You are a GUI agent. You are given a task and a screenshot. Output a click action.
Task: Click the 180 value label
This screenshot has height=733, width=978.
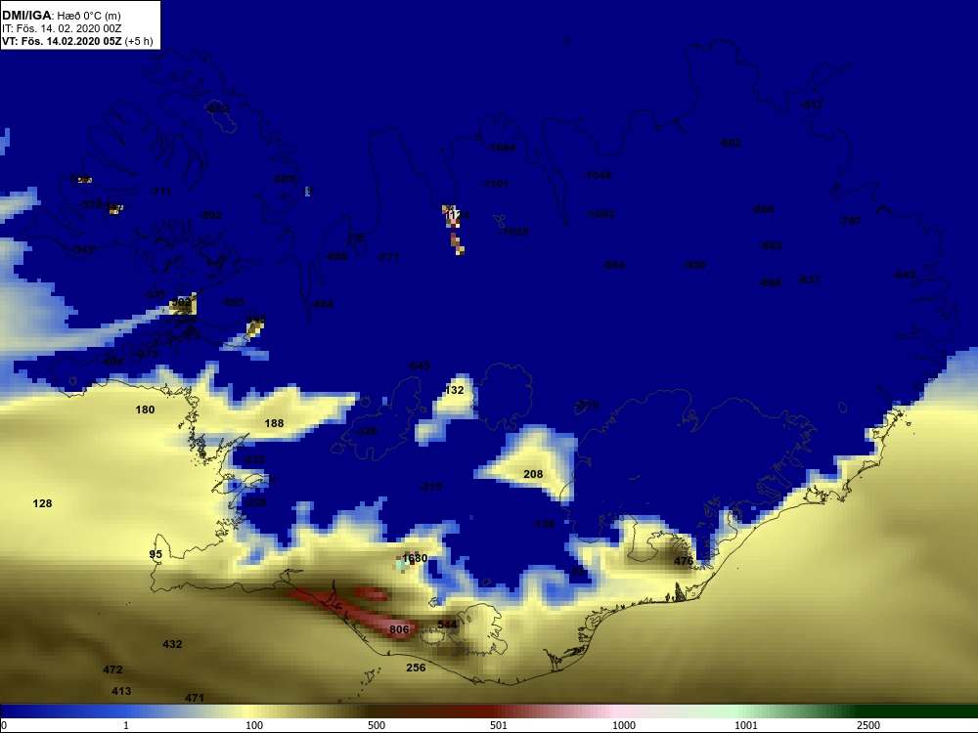(146, 410)
